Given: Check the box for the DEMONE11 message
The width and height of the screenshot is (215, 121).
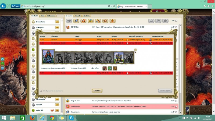Looking at the screenshot, I should coord(176,27).
